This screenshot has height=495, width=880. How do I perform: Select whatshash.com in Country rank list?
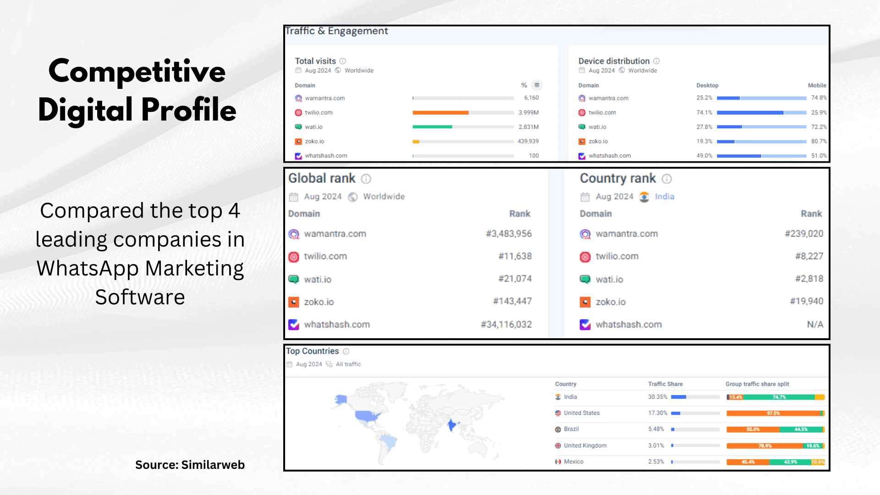pyautogui.click(x=628, y=324)
